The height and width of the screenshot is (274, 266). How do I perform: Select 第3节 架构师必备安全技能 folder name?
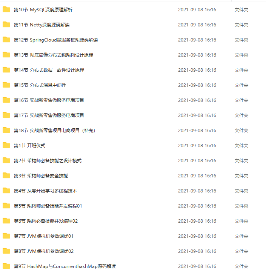[x=41, y=176]
